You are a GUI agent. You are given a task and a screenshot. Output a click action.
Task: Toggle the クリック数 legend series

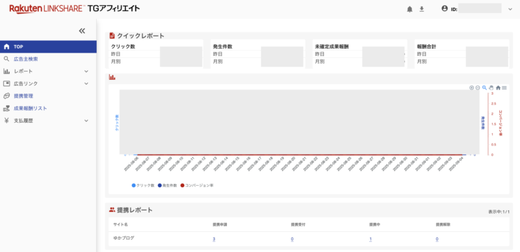coord(143,185)
